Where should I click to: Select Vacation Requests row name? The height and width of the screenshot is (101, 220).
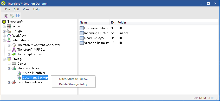(97, 43)
